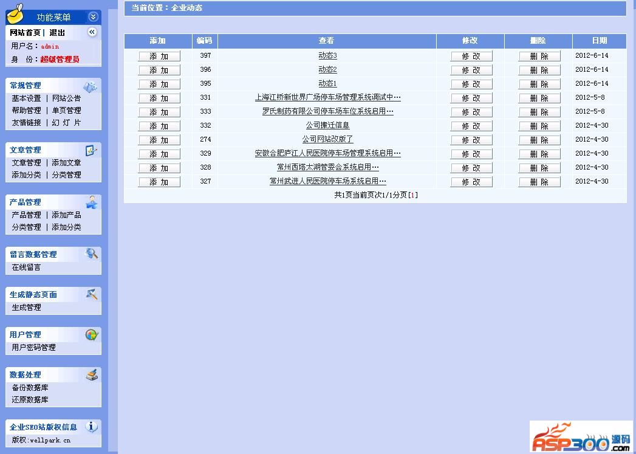636x454 pixels.
Task: Open 基本设置 in sidebar
Action: pos(26,98)
